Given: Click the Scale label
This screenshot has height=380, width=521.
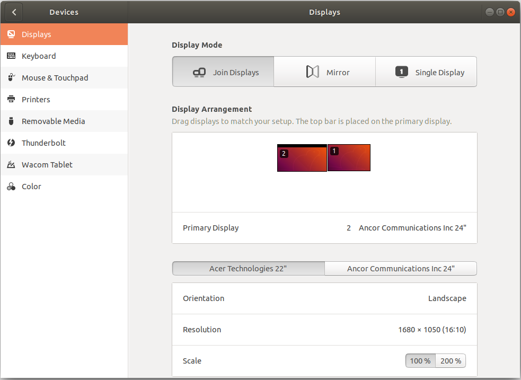Looking at the screenshot, I should (192, 361).
